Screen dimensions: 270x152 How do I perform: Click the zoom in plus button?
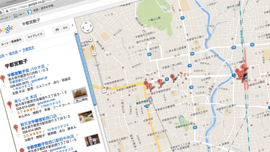[94, 53]
